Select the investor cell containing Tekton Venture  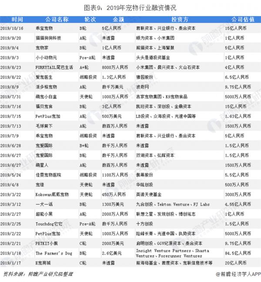pos(173,204)
